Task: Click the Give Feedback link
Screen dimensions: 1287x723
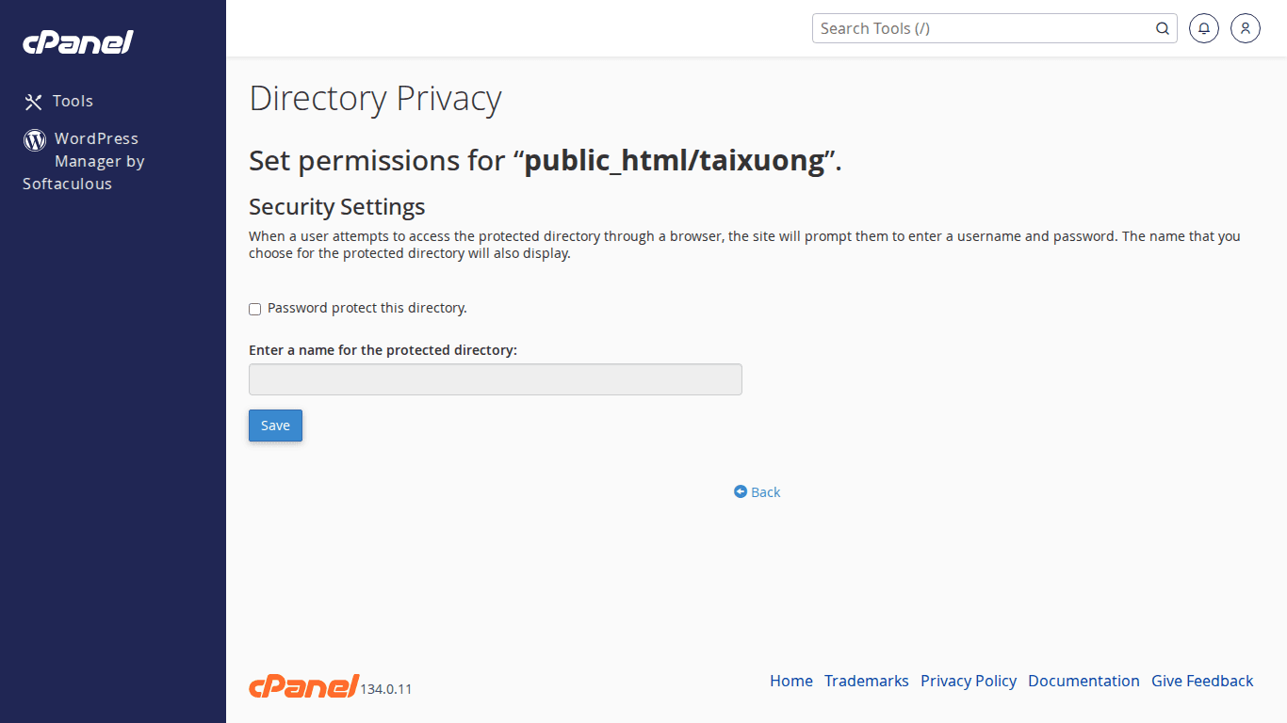Action: [1201, 681]
